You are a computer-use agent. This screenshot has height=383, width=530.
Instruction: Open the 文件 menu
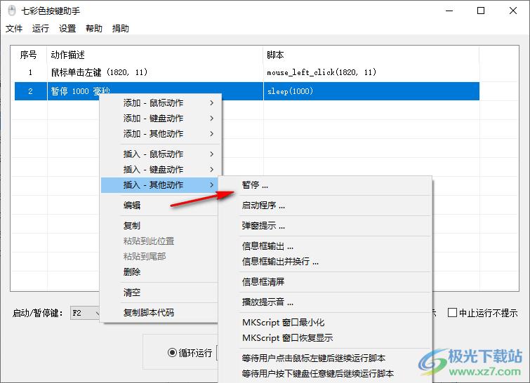[14, 29]
